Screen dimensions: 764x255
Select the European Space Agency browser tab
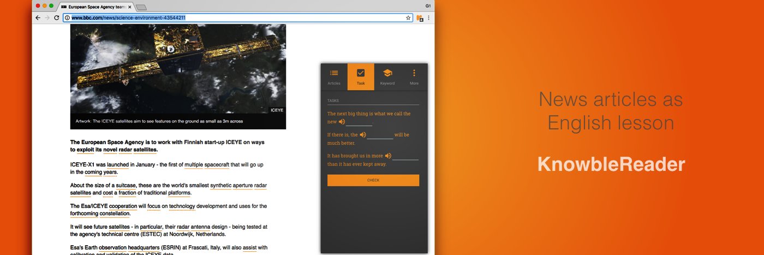(96, 7)
